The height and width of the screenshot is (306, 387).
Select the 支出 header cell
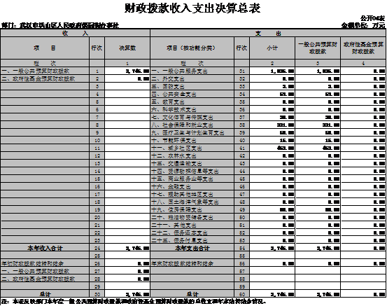coord(268,33)
